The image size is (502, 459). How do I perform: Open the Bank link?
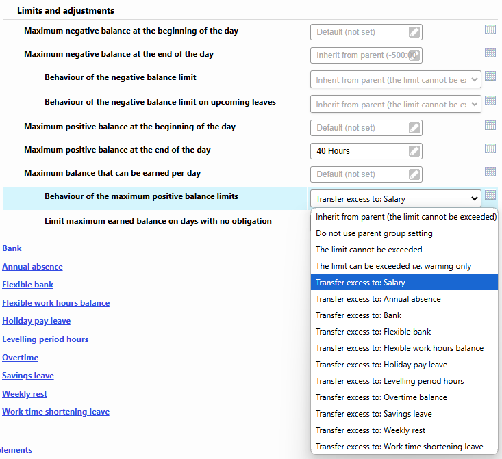[x=12, y=248]
